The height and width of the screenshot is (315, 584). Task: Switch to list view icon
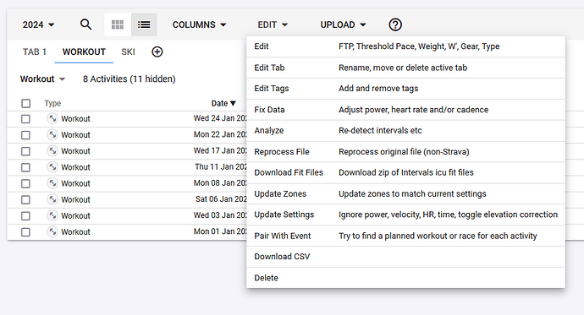pyautogui.click(x=144, y=24)
